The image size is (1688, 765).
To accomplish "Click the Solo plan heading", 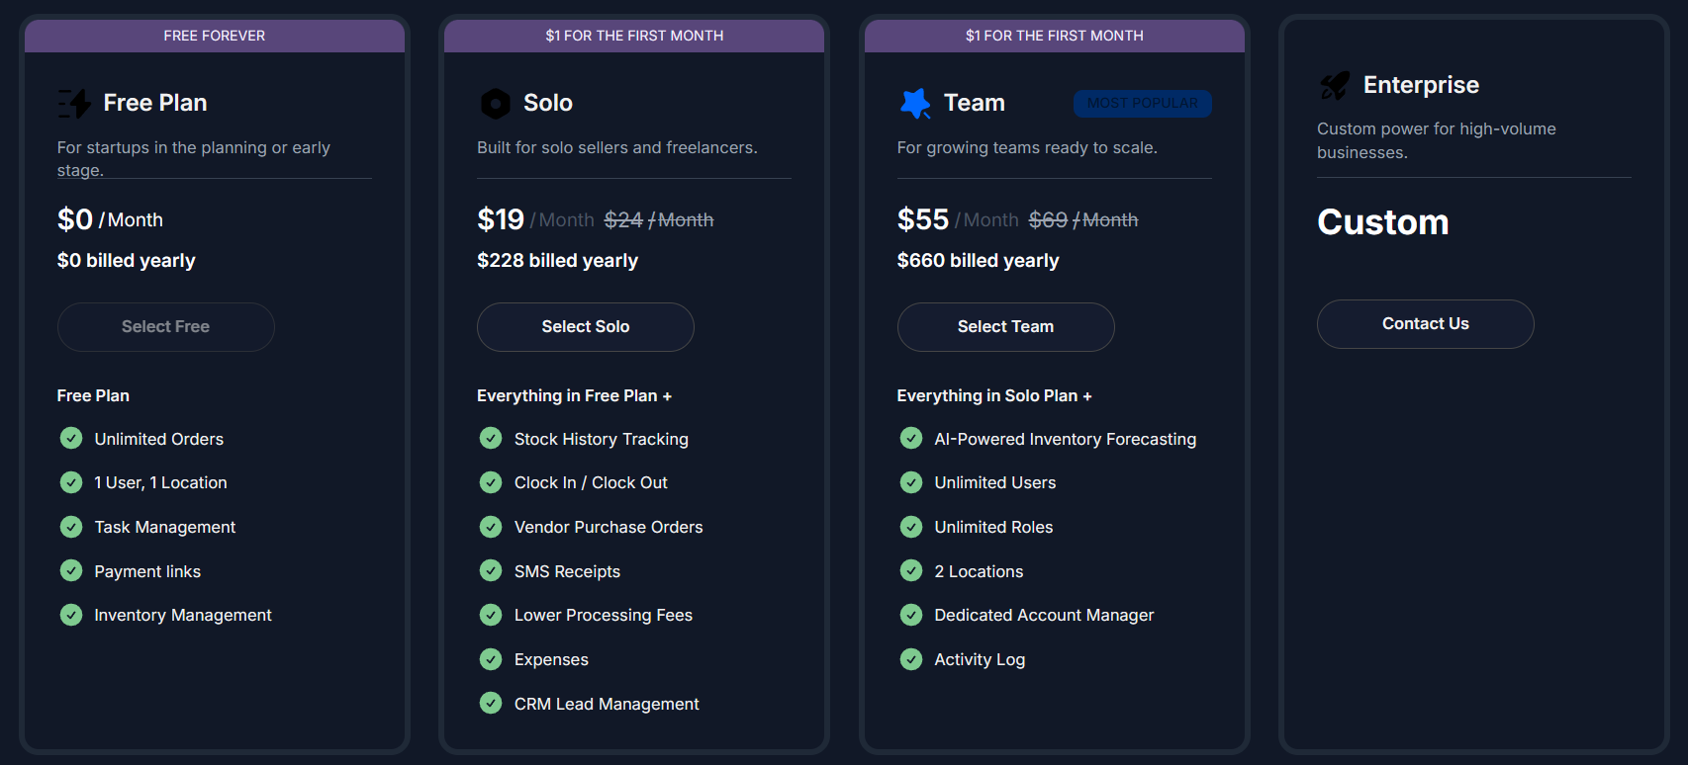I will pos(548,103).
